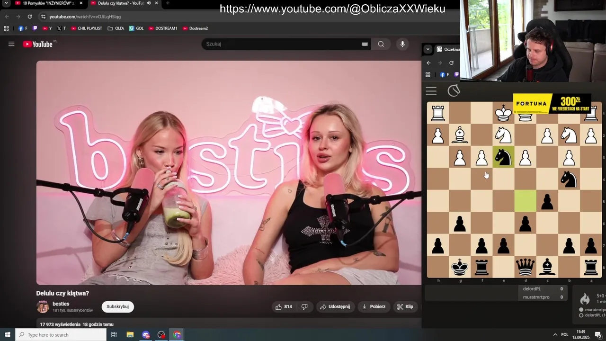Screen dimensions: 606x341
Task: Go forward in the main browser
Action: (18, 17)
